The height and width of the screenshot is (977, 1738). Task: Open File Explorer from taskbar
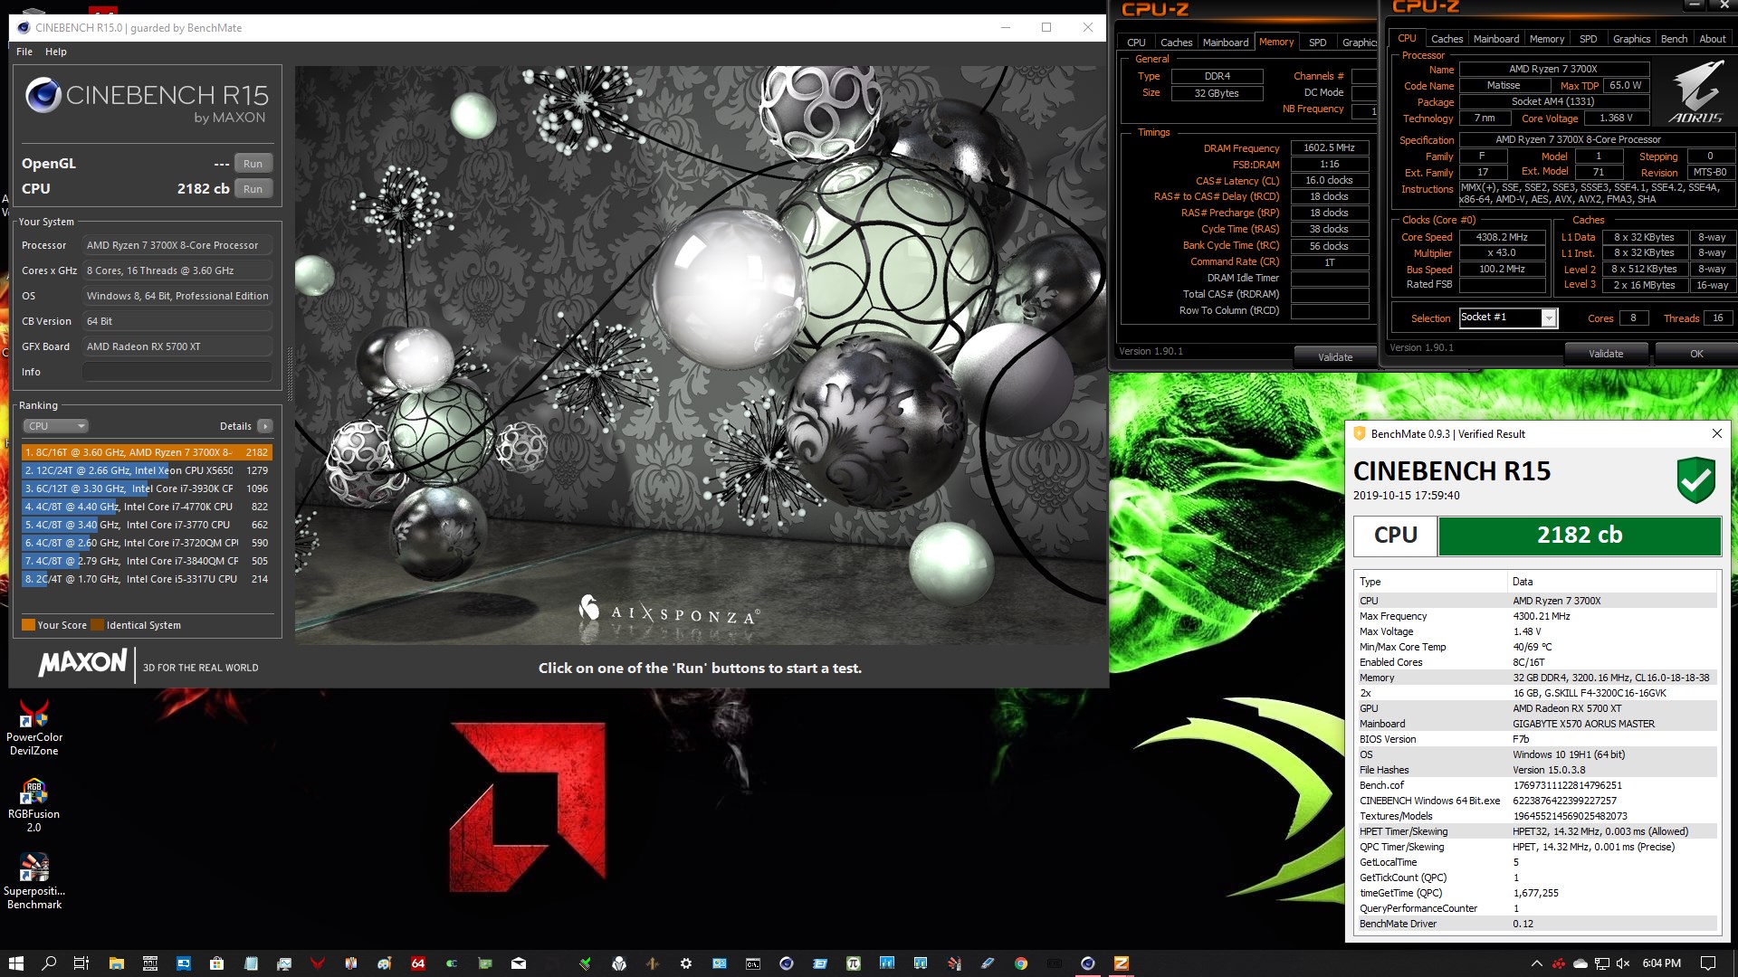[116, 963]
